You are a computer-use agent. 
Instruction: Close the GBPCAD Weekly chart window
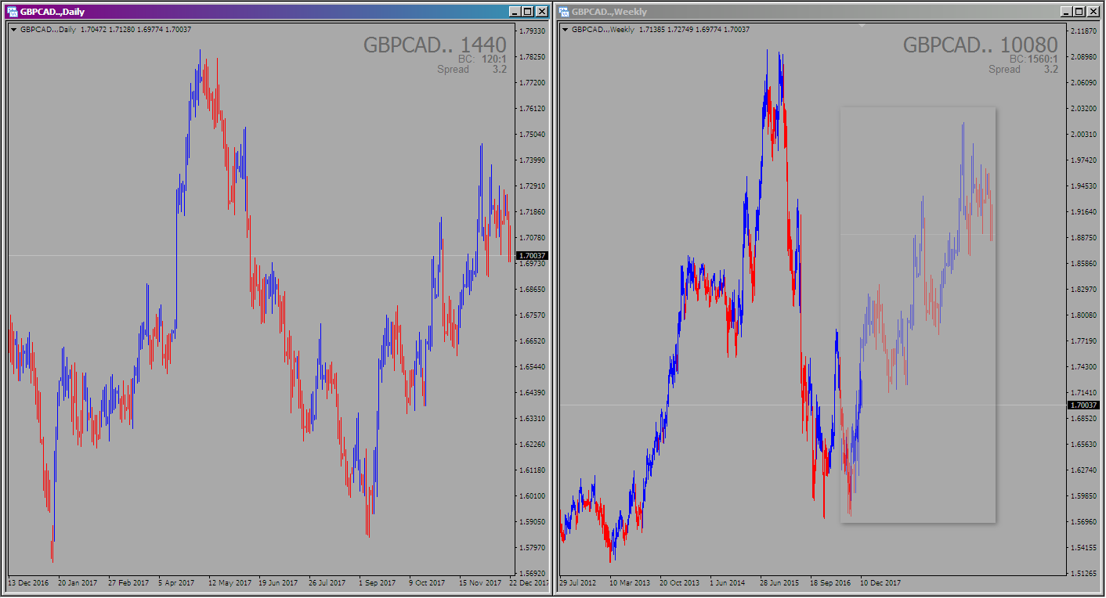[x=1093, y=12]
